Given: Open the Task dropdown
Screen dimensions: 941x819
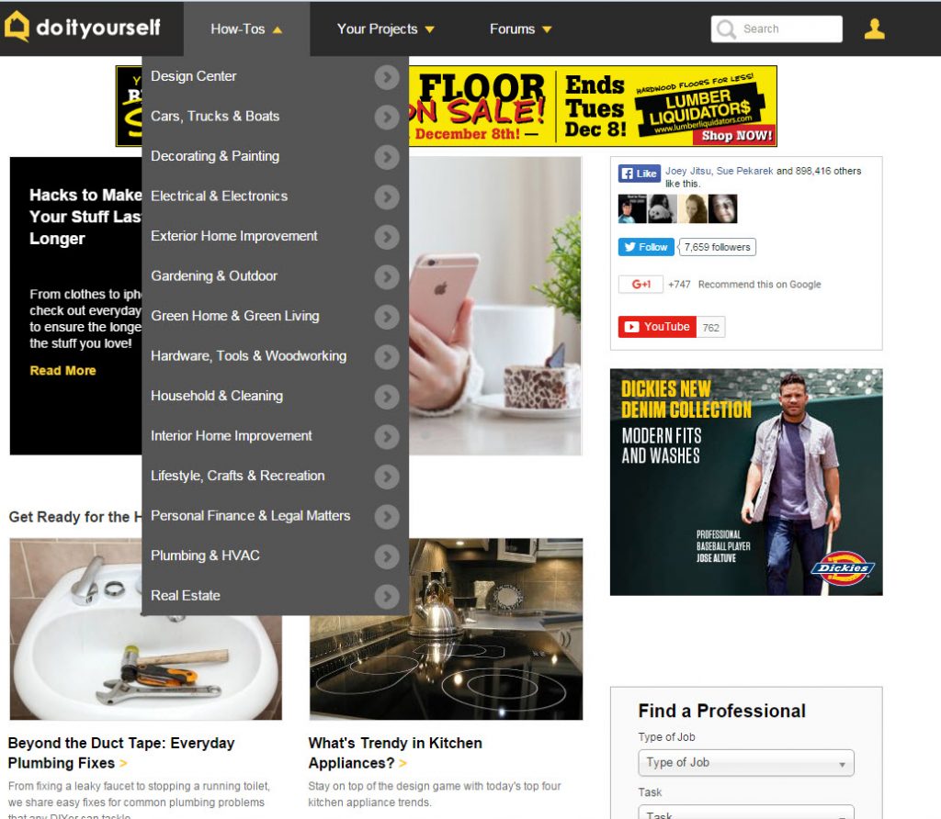Looking at the screenshot, I should point(744,813).
